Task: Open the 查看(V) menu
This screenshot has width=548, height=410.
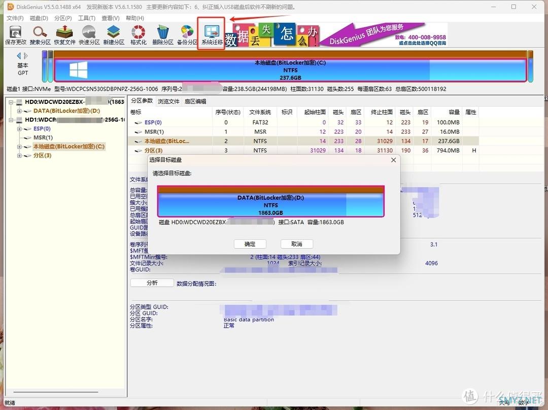Action: [111, 18]
